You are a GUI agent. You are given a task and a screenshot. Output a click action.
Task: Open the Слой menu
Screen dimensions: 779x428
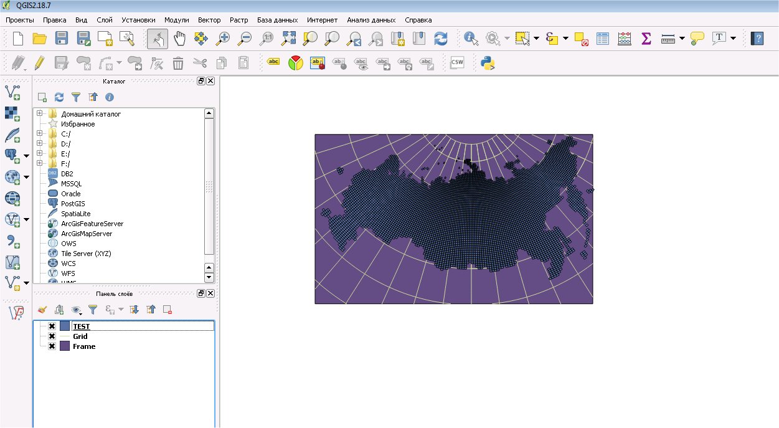105,20
